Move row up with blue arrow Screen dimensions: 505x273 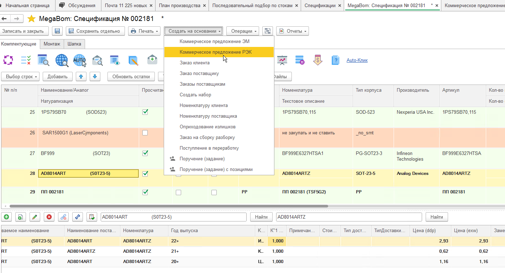(81, 76)
